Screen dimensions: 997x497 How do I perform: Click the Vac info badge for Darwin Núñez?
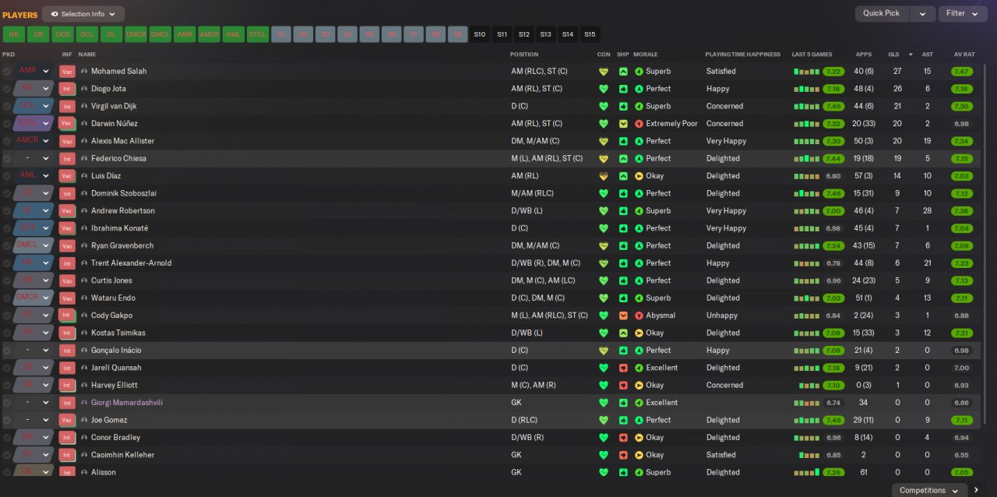point(67,123)
